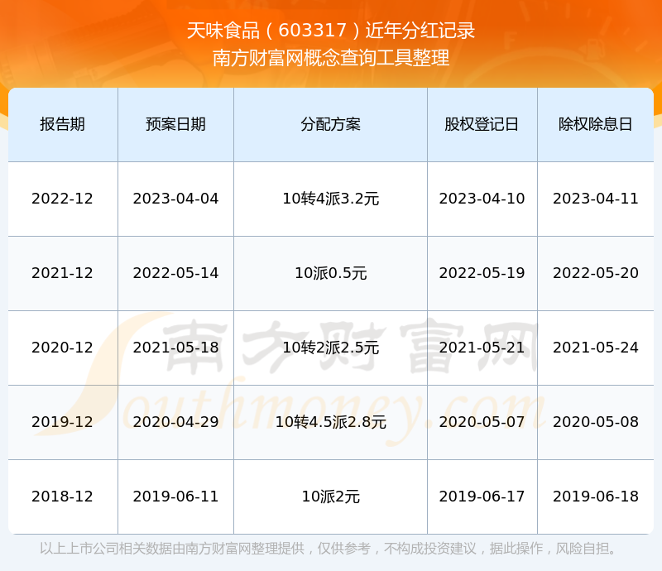Select proposal date '2019-06-11'
Screen dimensions: 662x571
click(175, 497)
